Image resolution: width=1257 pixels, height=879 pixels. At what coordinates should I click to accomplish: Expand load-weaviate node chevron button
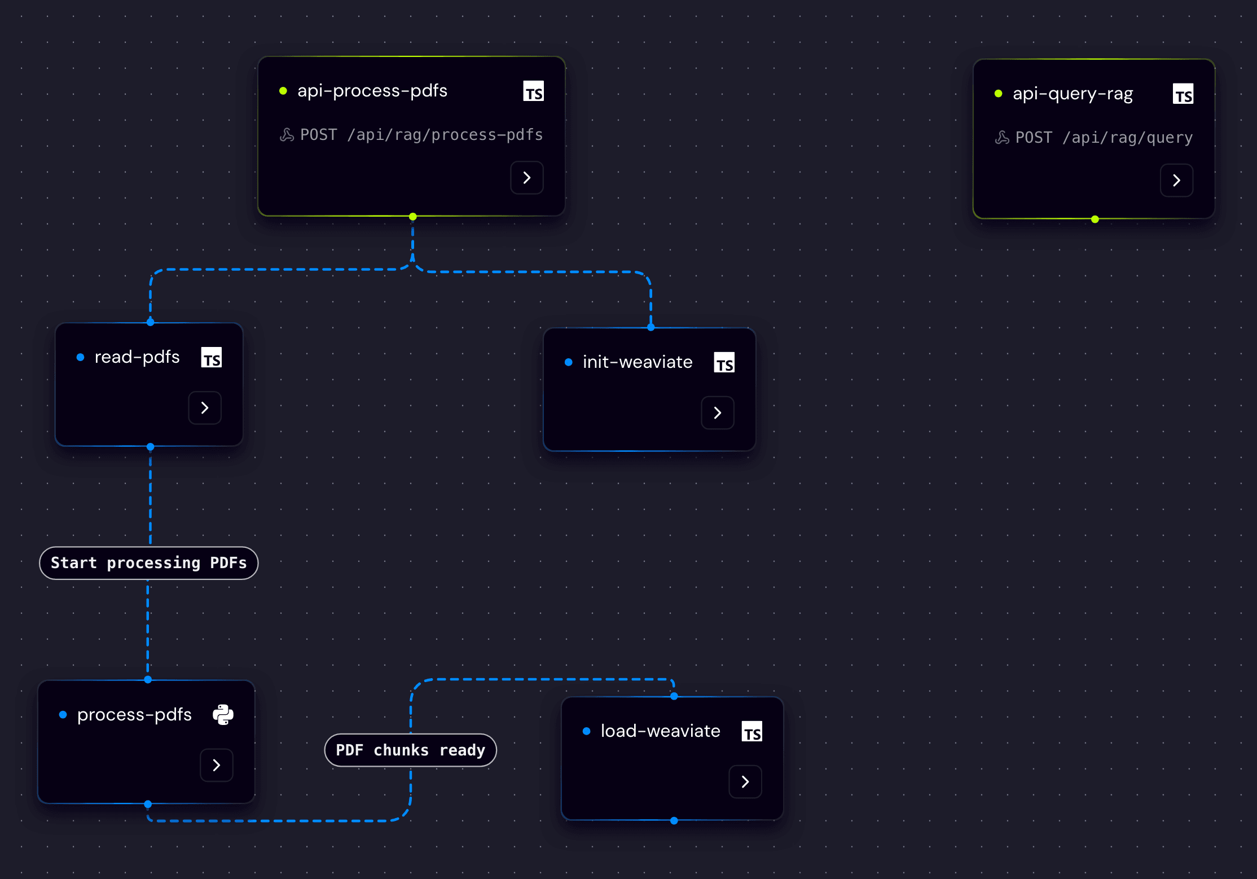[745, 782]
